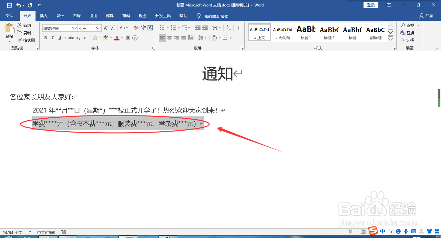Switch to the 插入 (Insert) tab

click(x=44, y=16)
